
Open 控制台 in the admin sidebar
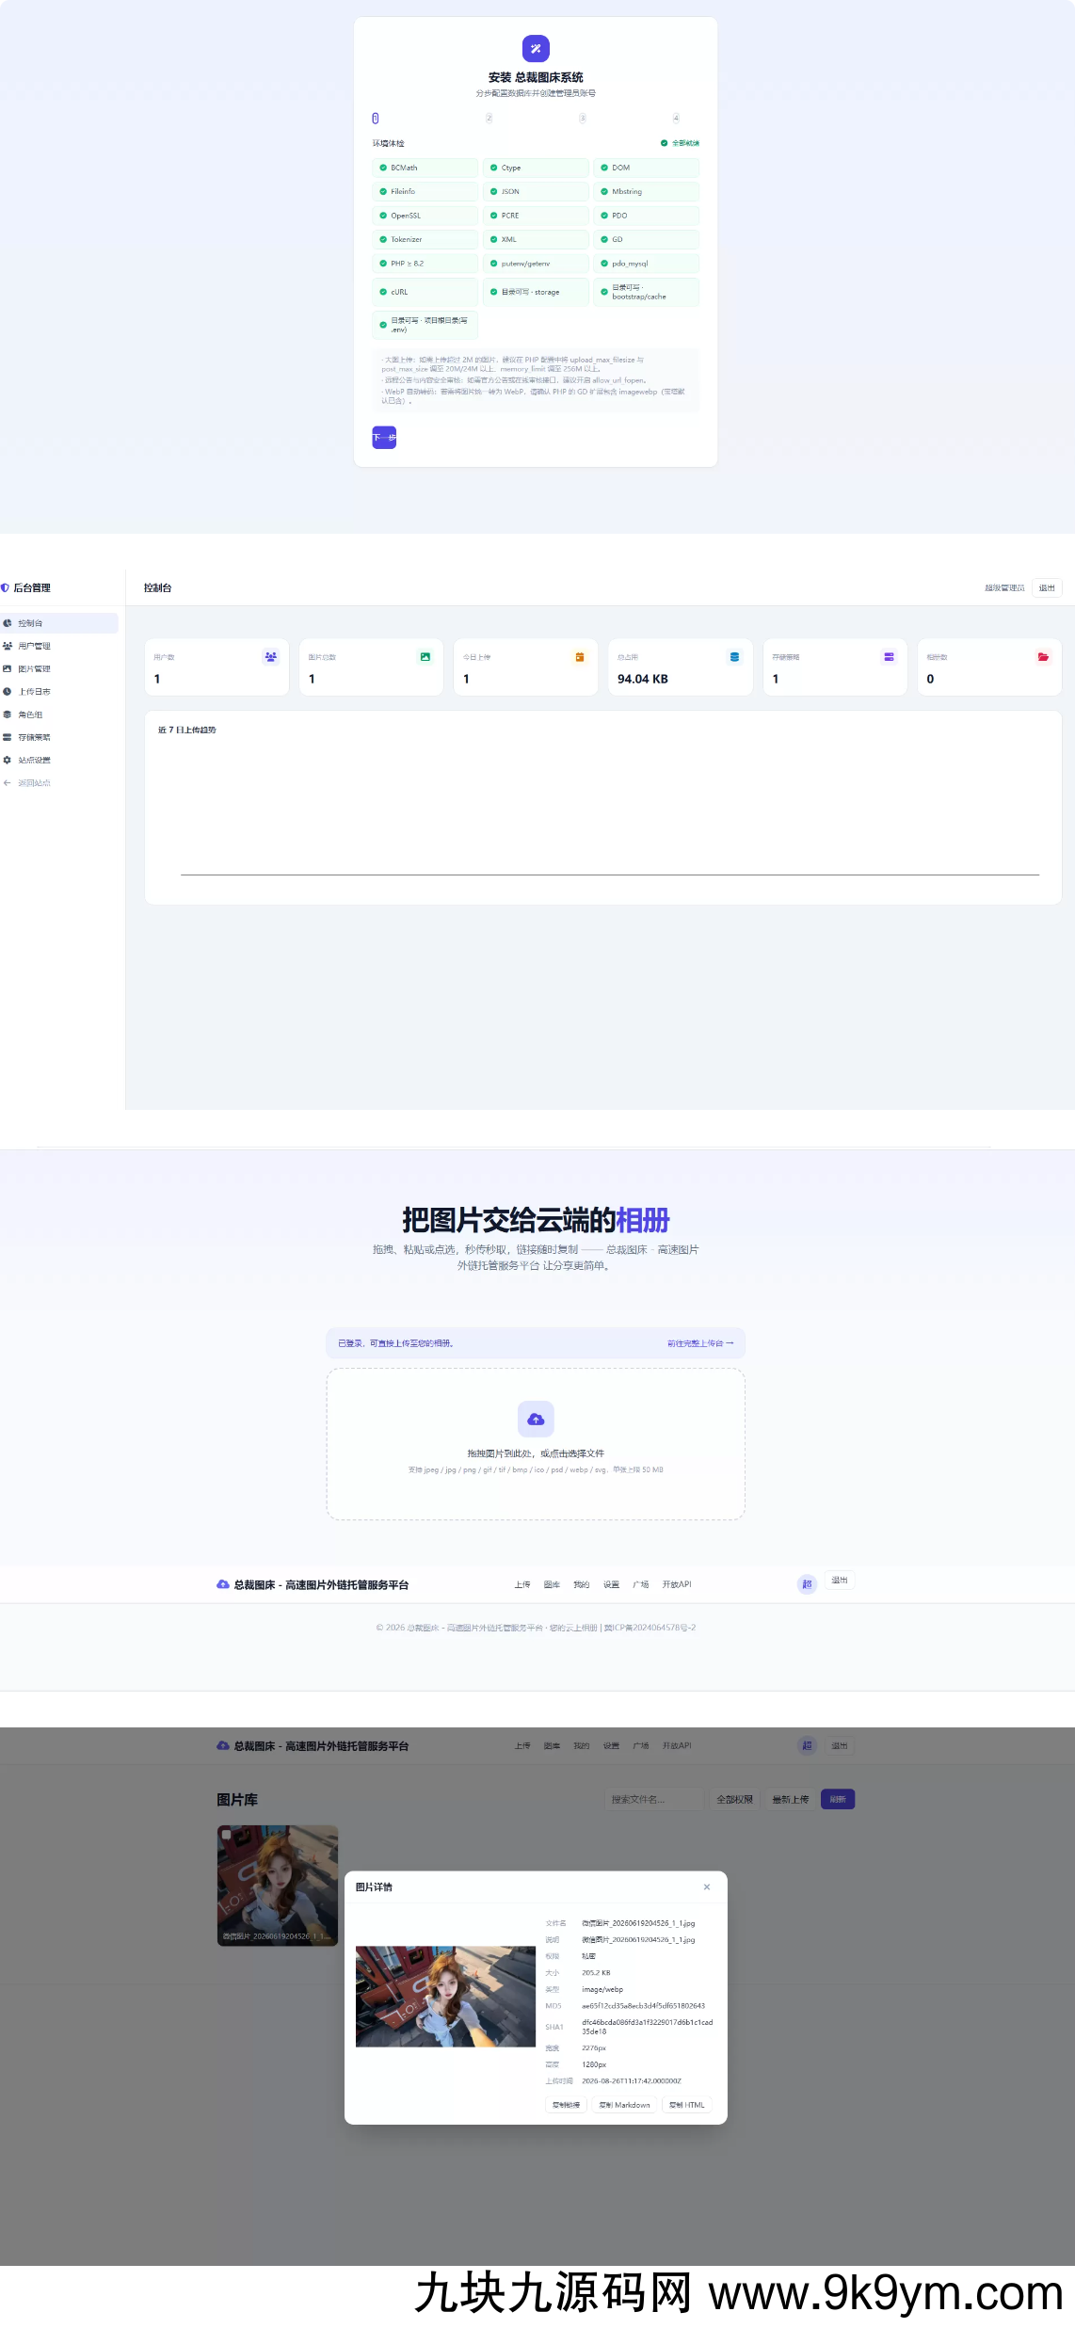pos(59,623)
